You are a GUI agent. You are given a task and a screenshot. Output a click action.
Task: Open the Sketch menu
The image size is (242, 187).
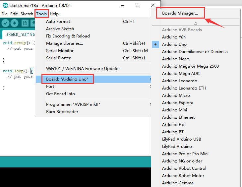pyautogui.click(x=27, y=14)
